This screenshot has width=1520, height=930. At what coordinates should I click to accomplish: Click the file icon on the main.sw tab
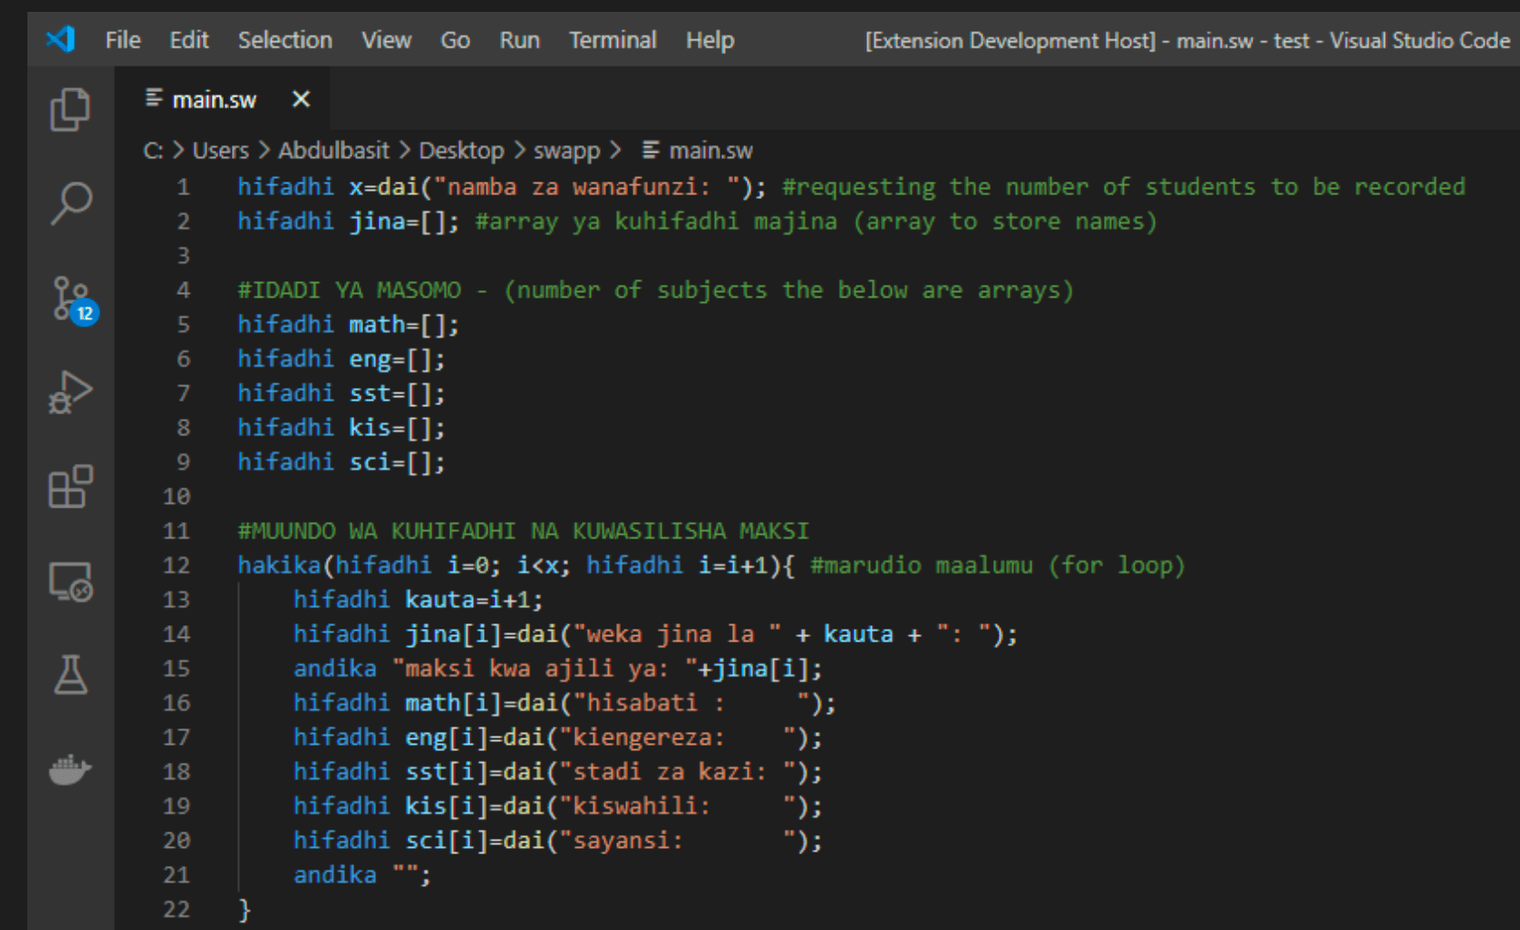point(154,98)
